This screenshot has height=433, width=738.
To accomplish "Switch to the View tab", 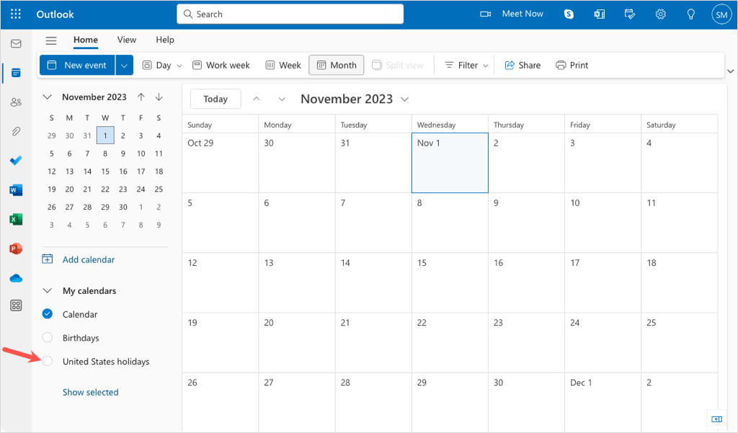I will tap(127, 40).
